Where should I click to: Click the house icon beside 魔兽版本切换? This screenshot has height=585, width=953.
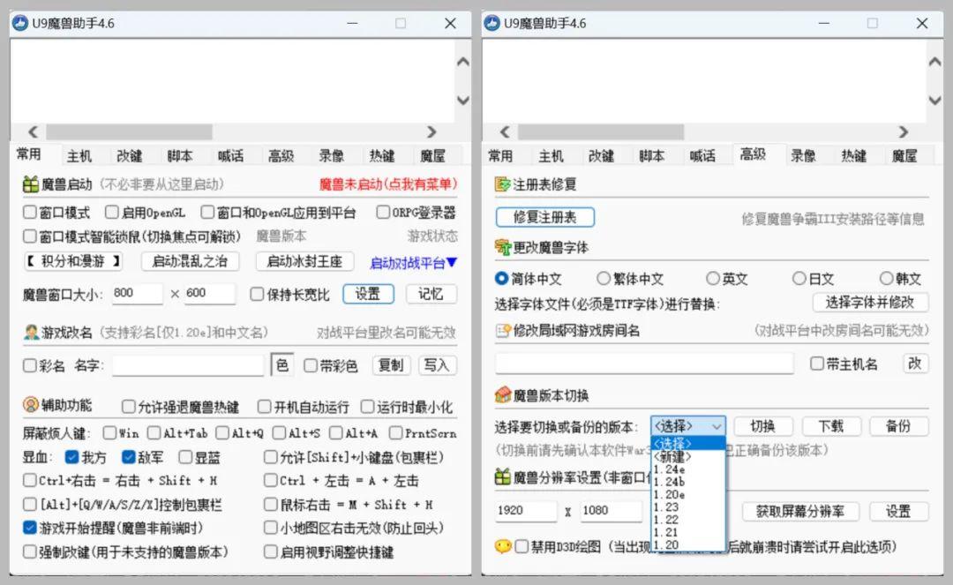tap(503, 394)
